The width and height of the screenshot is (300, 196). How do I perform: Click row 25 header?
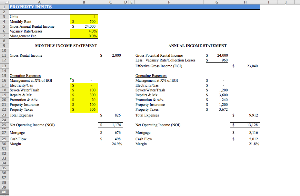(4, 125)
